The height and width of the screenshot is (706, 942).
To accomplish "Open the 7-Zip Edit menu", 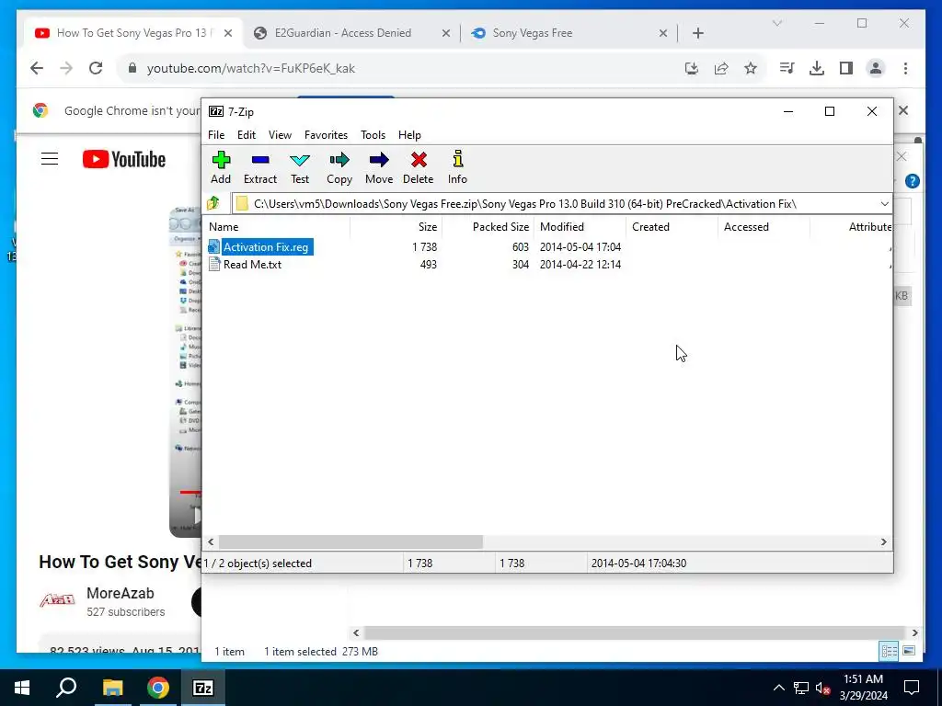I will pos(247,135).
